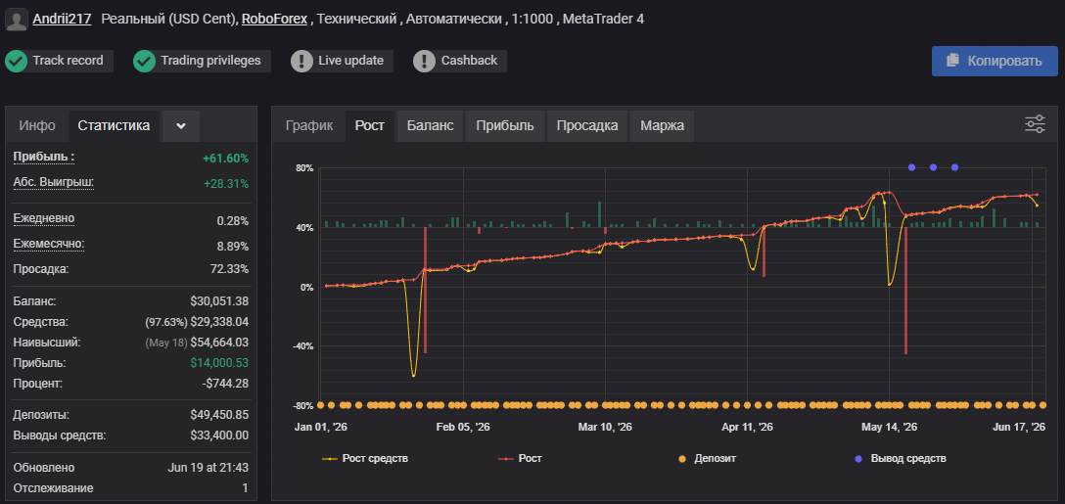Click the Trading privileges green checkmark icon
This screenshot has height=504, width=1065.
pyautogui.click(x=144, y=61)
